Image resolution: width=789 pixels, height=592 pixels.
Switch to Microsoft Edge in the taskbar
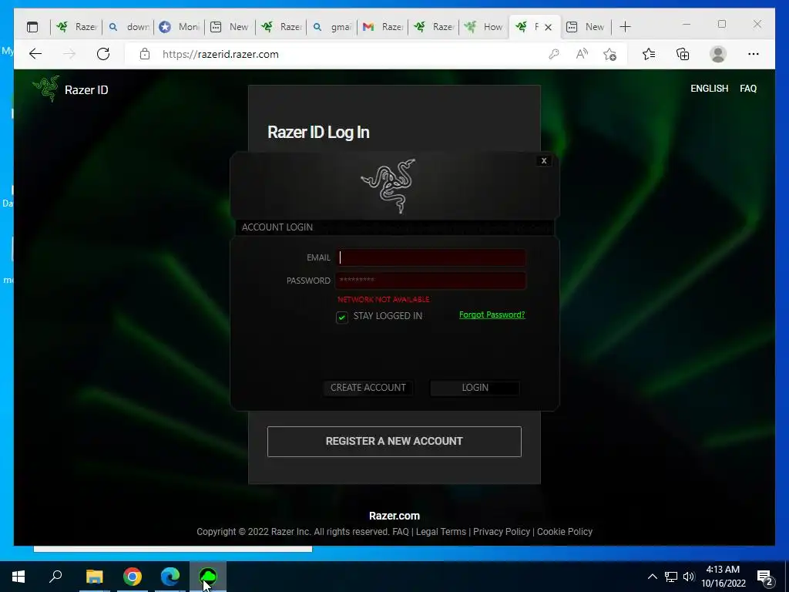170,577
